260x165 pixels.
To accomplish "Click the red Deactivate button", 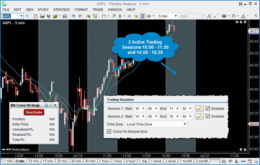I will coord(34,112).
